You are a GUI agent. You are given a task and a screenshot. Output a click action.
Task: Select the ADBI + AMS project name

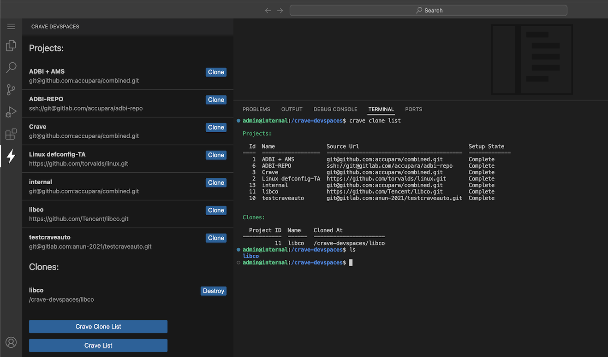47,71
